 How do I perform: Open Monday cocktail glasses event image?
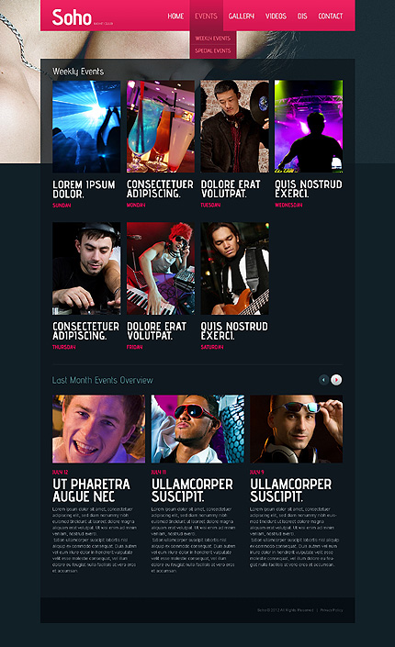161,127
